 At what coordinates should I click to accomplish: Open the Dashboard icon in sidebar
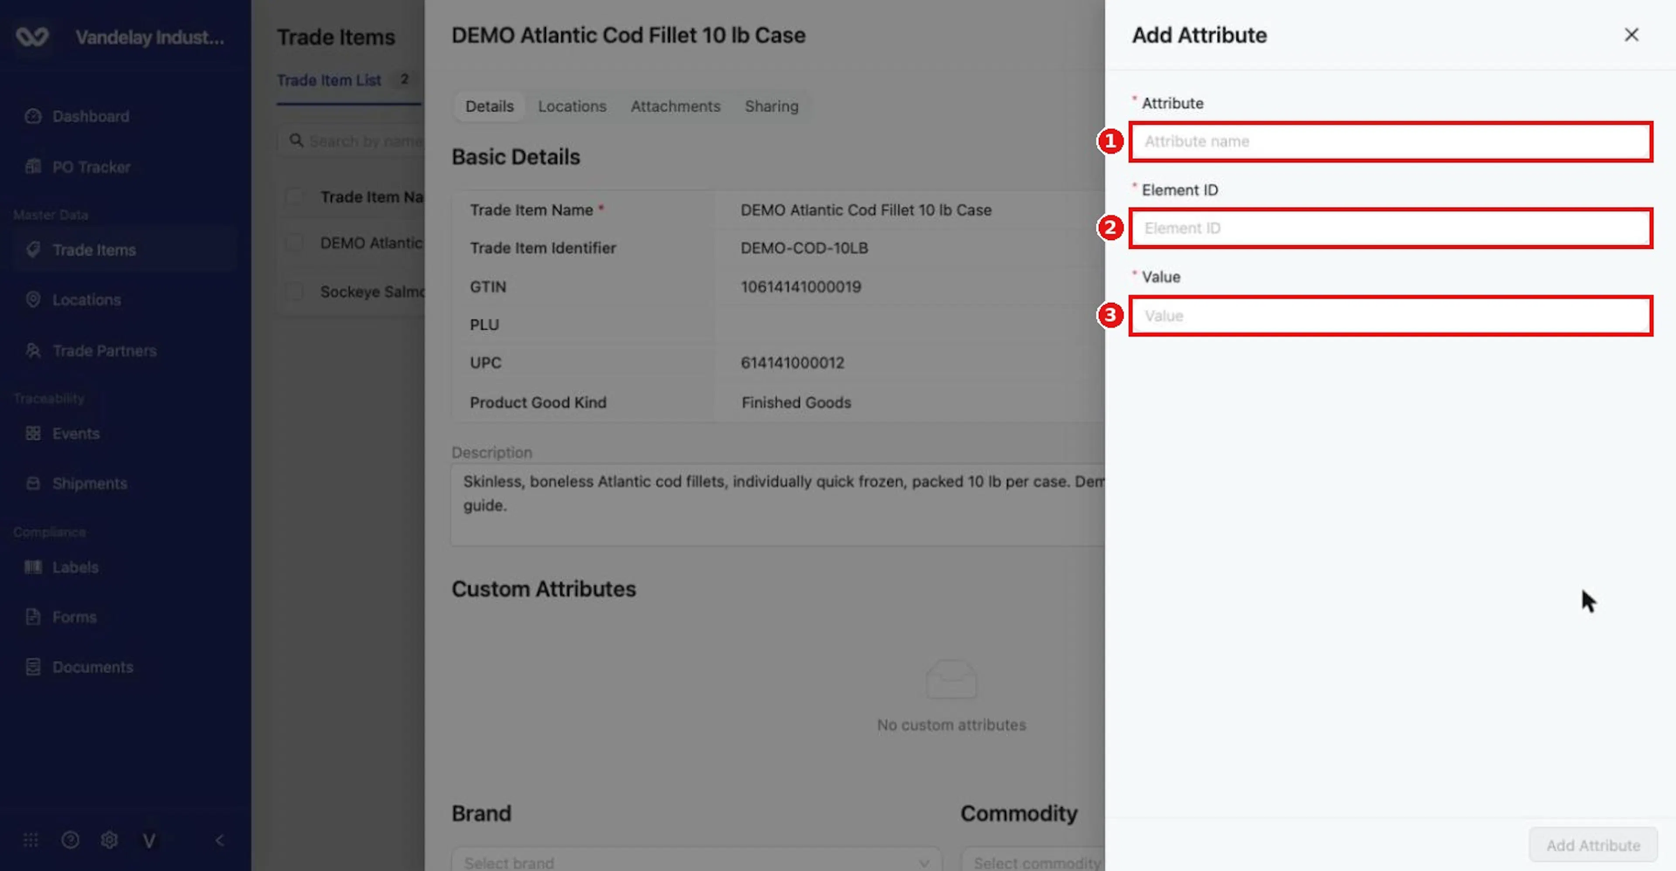click(33, 117)
